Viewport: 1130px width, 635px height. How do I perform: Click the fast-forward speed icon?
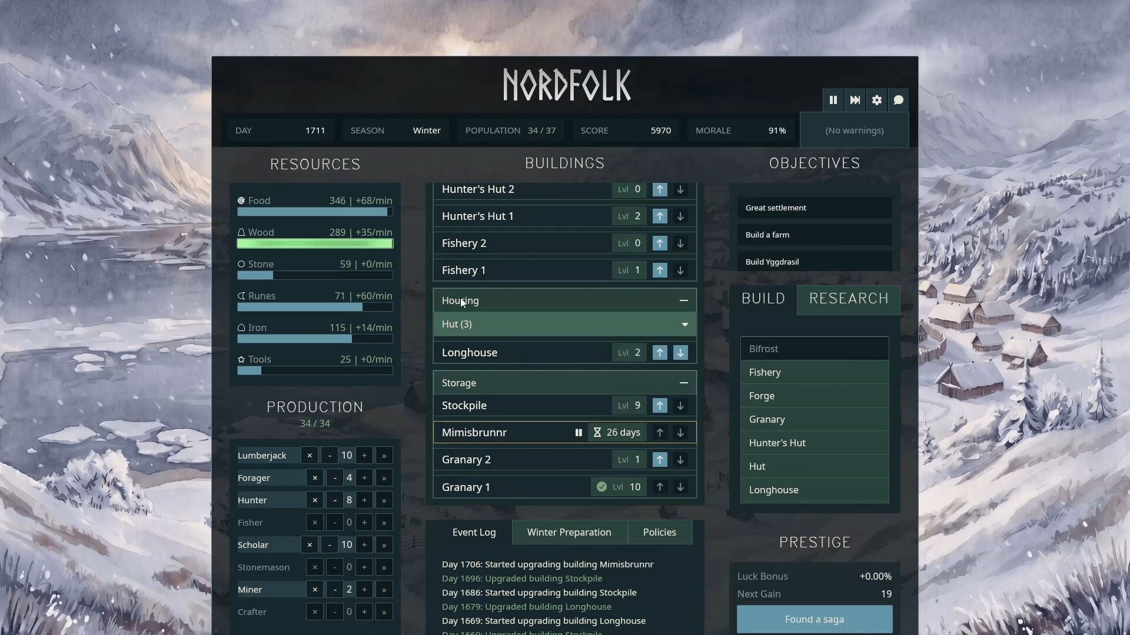pos(855,100)
